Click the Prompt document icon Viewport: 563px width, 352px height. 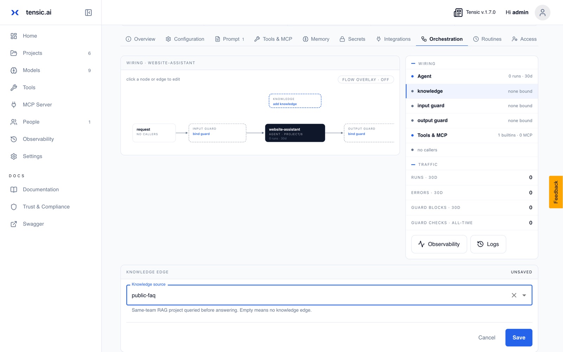217,39
